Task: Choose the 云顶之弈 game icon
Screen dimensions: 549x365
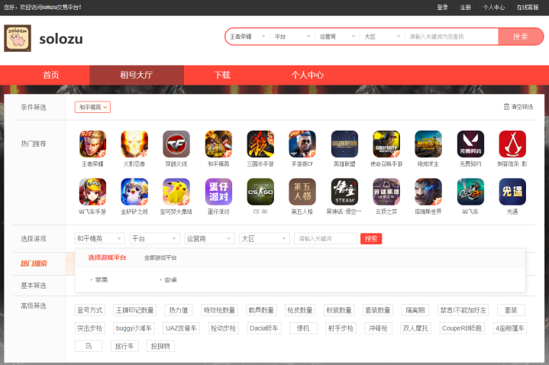Action: tap(386, 192)
